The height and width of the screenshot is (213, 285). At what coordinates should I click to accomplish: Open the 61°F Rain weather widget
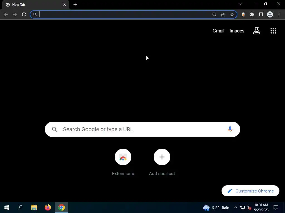[x=216, y=208]
